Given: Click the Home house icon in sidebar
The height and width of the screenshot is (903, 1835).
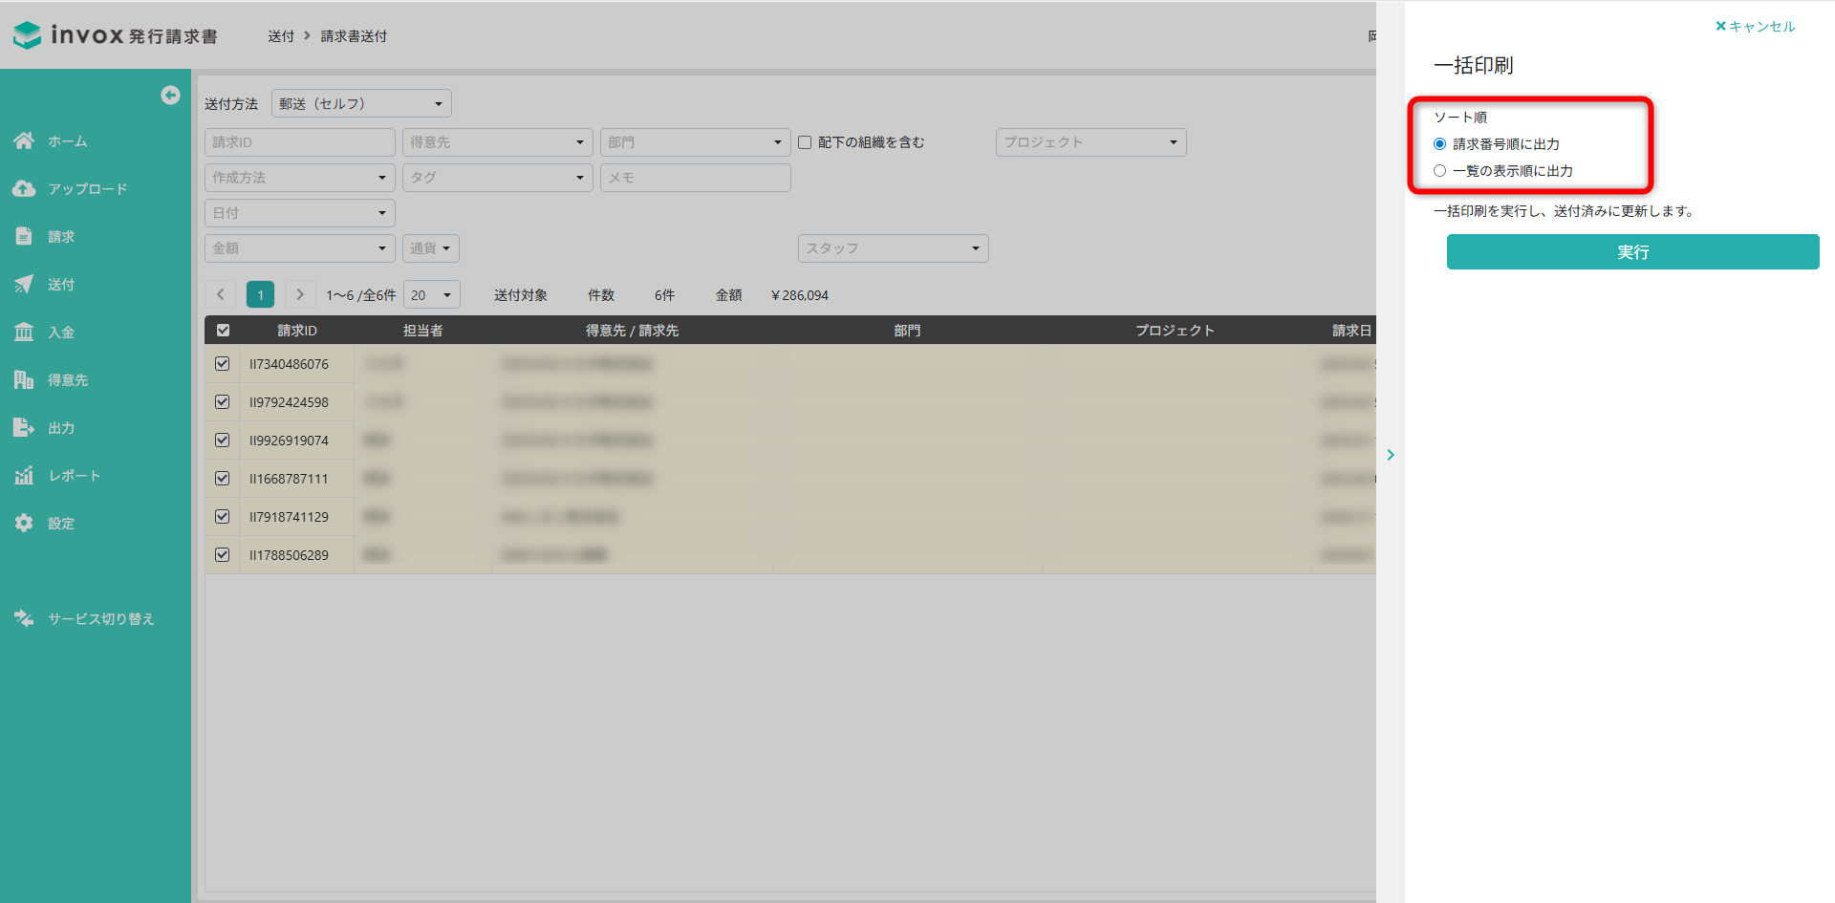Looking at the screenshot, I should [24, 140].
